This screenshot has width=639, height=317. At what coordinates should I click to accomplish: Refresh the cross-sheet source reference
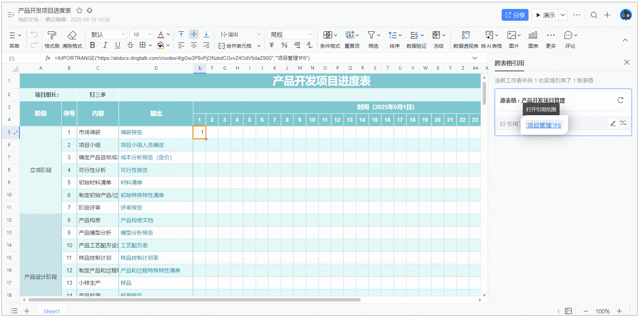(x=620, y=100)
